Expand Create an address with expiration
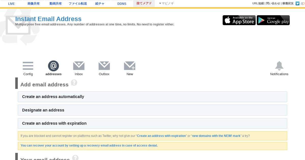Viewport: 305px width, 160px height. [152, 123]
